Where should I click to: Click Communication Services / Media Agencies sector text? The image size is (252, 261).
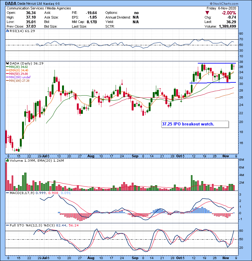39,8
